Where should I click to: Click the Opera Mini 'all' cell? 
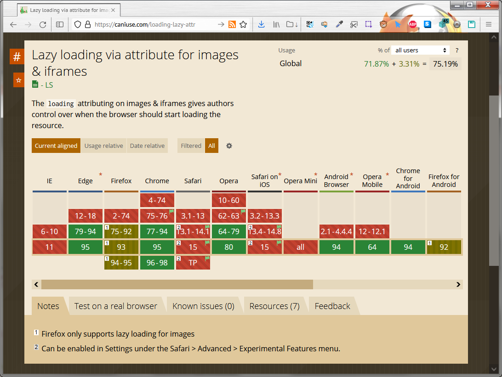(301, 247)
